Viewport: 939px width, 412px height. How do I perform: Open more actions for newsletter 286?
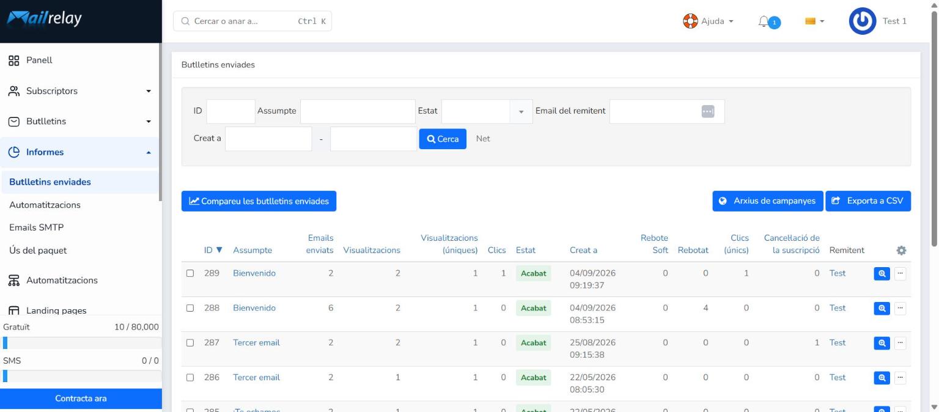(900, 378)
